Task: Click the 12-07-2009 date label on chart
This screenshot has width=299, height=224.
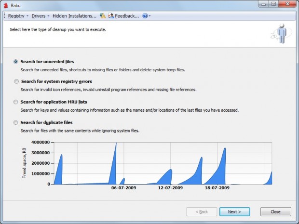Action: coord(170,188)
